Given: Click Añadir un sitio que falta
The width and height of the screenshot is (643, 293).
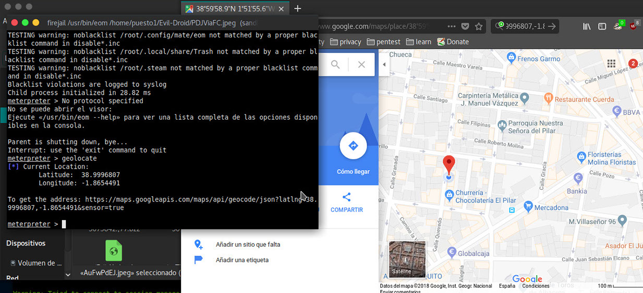Looking at the screenshot, I should click(x=248, y=244).
